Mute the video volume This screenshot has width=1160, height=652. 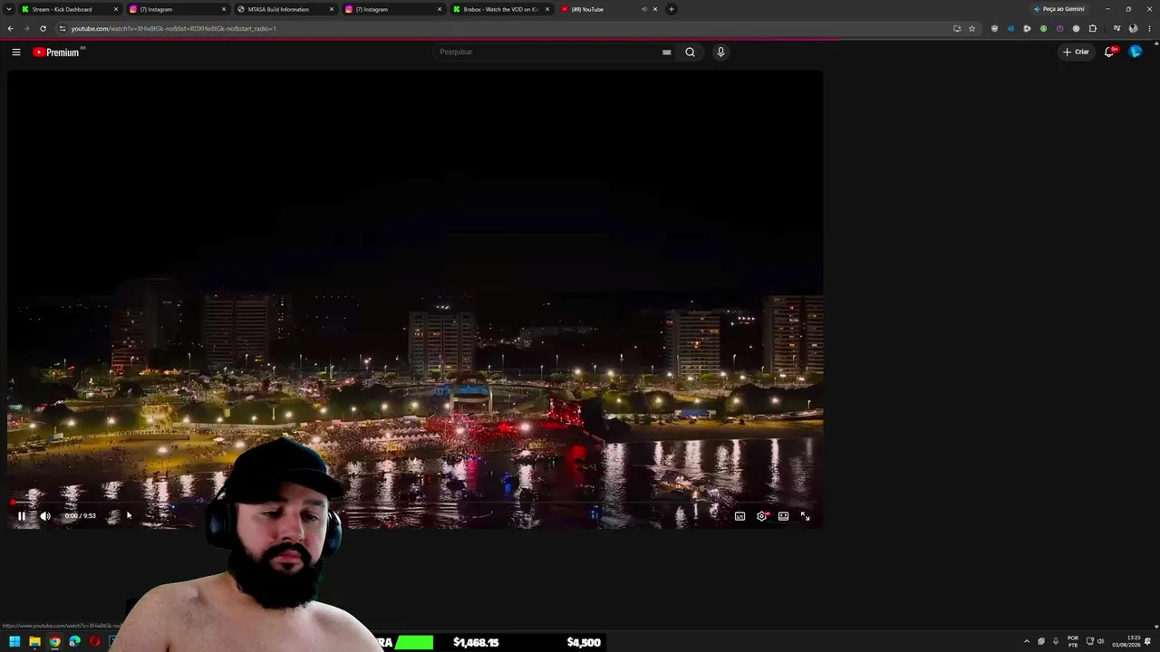(45, 516)
